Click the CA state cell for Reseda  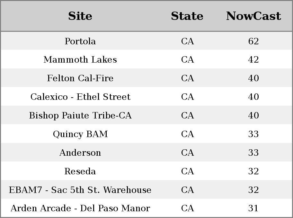pyautogui.click(x=187, y=171)
